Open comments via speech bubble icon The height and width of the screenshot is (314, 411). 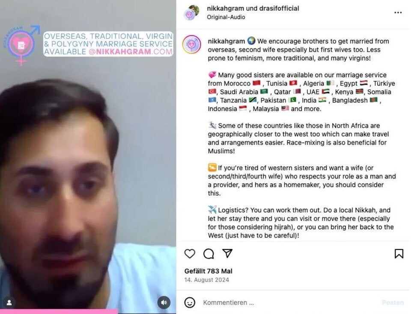click(x=208, y=254)
